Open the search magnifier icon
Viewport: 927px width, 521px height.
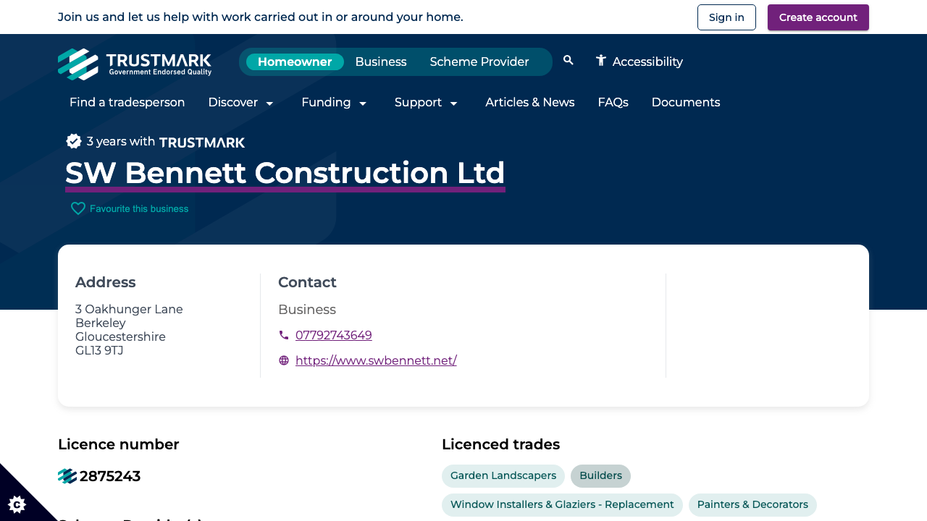pos(568,61)
